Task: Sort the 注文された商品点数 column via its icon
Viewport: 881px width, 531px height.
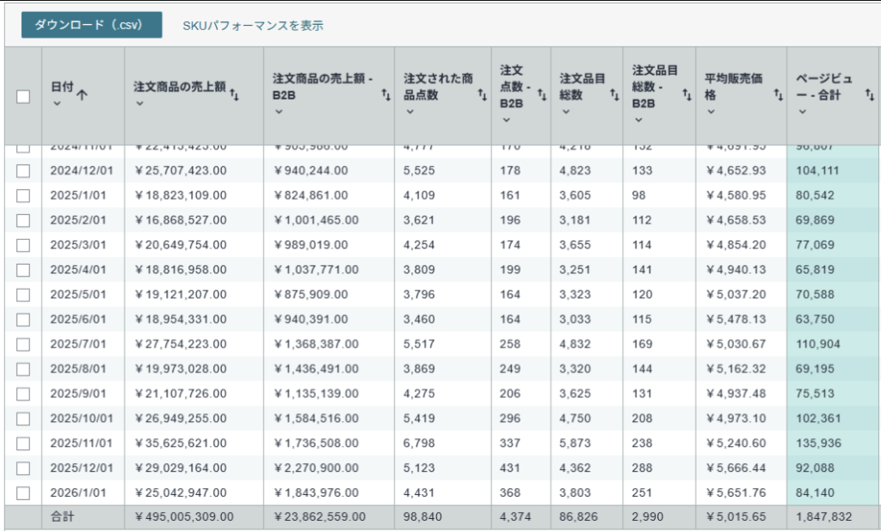Action: [482, 95]
